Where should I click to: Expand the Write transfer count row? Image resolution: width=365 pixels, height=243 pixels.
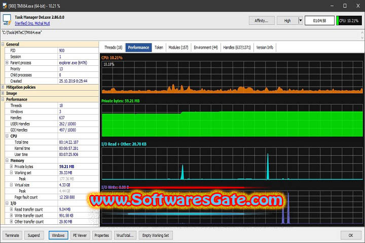(x=11, y=215)
